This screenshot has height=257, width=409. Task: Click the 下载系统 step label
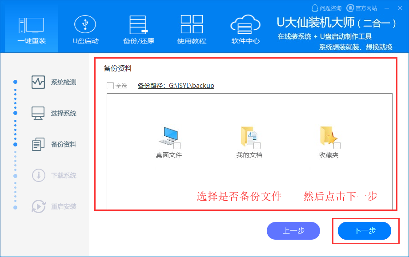(x=64, y=175)
